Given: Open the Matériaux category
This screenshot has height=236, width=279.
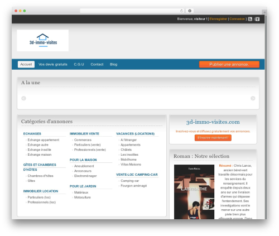Looking at the screenshot, I should tap(81, 192).
